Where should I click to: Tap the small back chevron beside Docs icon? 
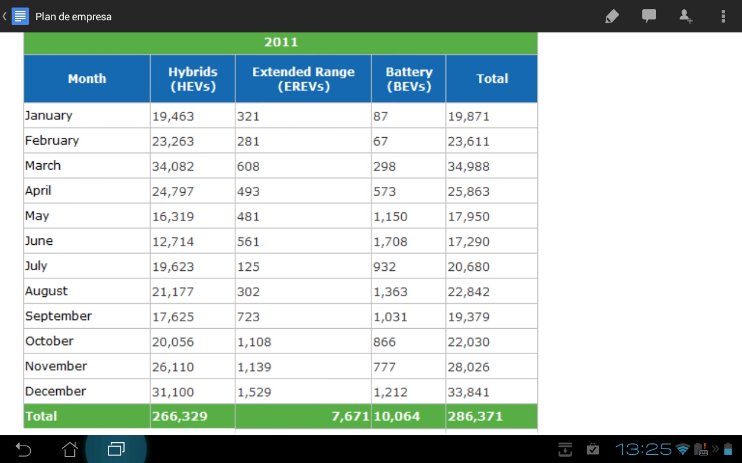click(x=5, y=16)
